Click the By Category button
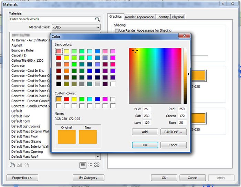The image size is (241, 187). tap(88, 178)
